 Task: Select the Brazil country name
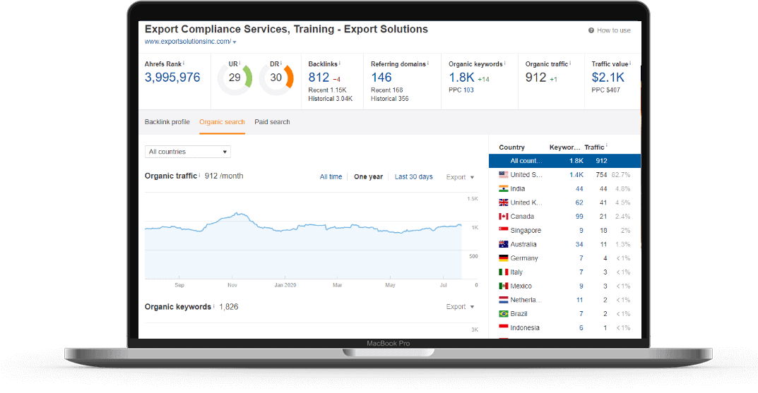(x=519, y=314)
